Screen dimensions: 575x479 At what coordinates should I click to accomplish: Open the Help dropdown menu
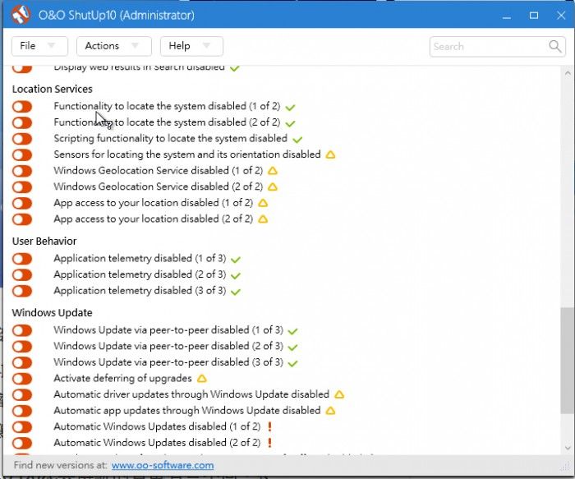point(191,46)
